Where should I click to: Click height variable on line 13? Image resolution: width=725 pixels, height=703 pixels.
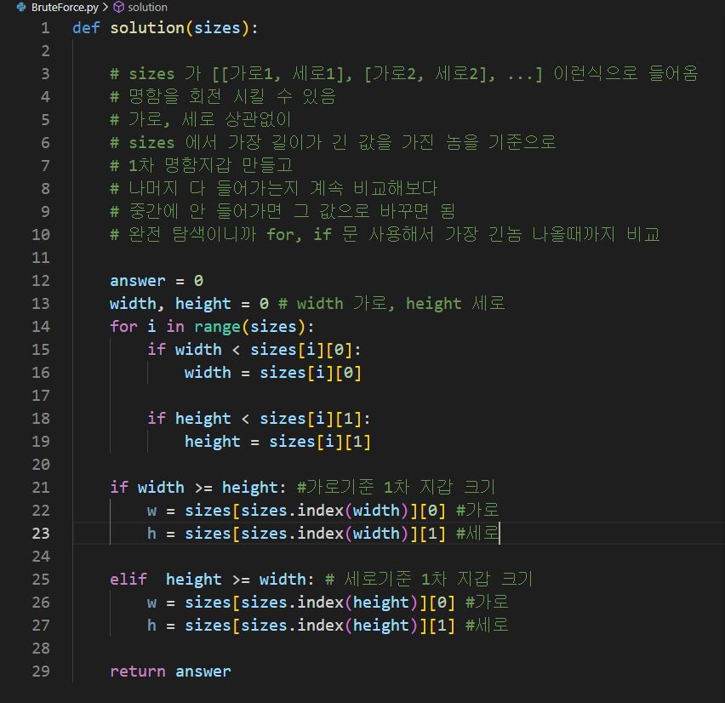(203, 304)
